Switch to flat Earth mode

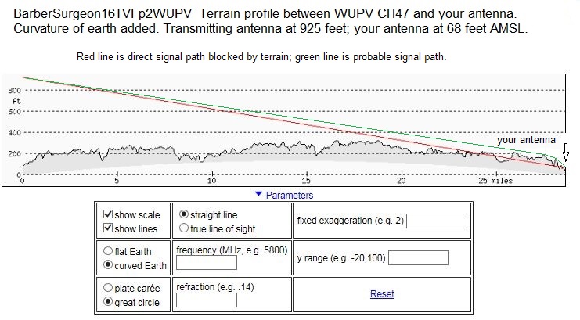[x=109, y=252]
